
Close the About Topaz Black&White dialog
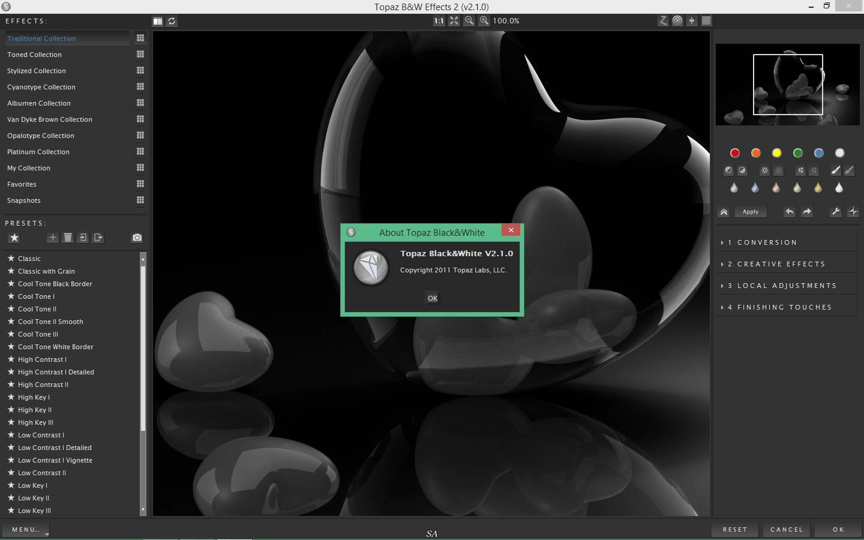[x=511, y=230]
